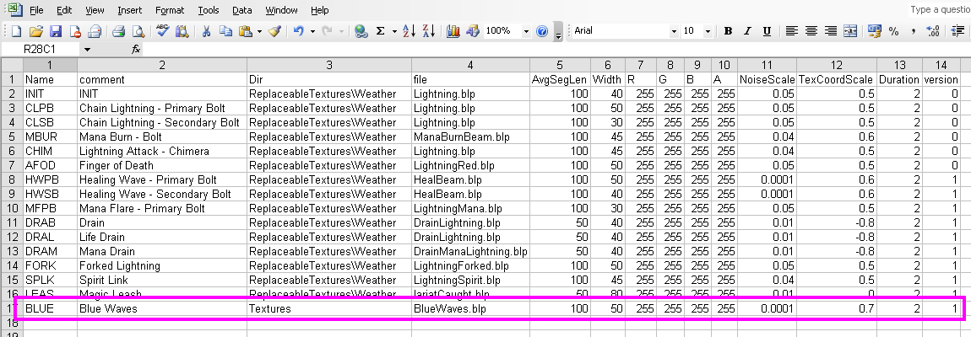Sort ascending with the A-Z icon
The height and width of the screenshot is (337, 971).
click(409, 31)
